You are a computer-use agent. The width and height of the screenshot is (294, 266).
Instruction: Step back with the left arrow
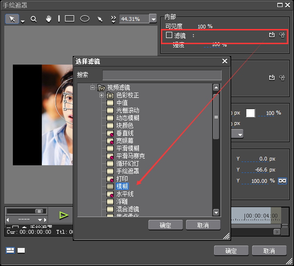(8, 219)
